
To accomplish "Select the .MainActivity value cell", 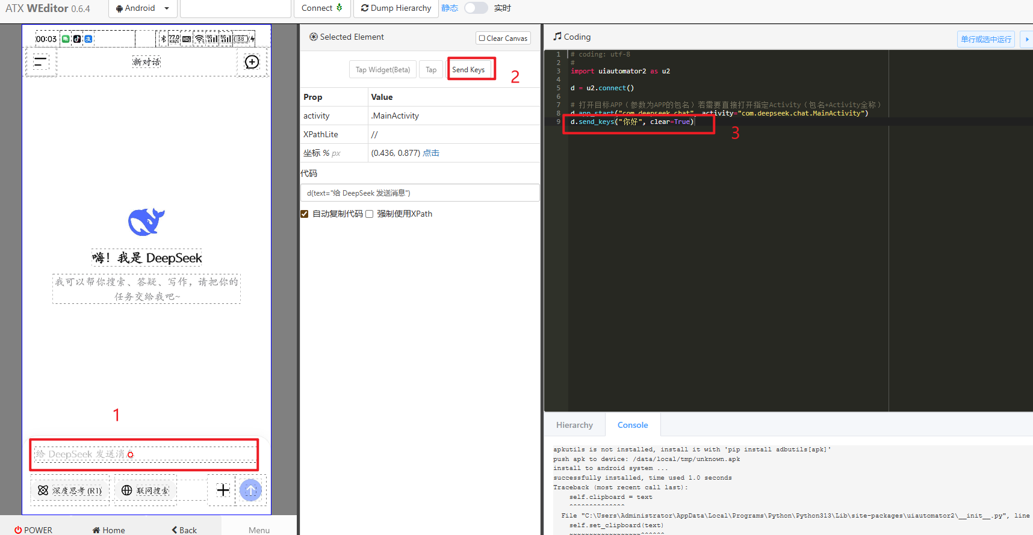I will point(454,116).
